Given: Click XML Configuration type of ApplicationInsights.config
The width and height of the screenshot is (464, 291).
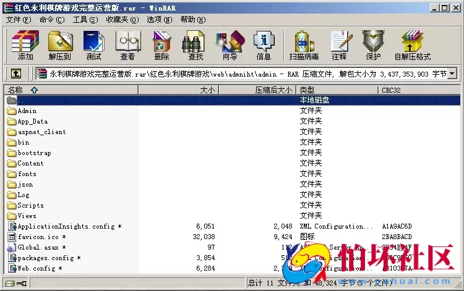Looking at the screenshot, I should (x=336, y=226).
